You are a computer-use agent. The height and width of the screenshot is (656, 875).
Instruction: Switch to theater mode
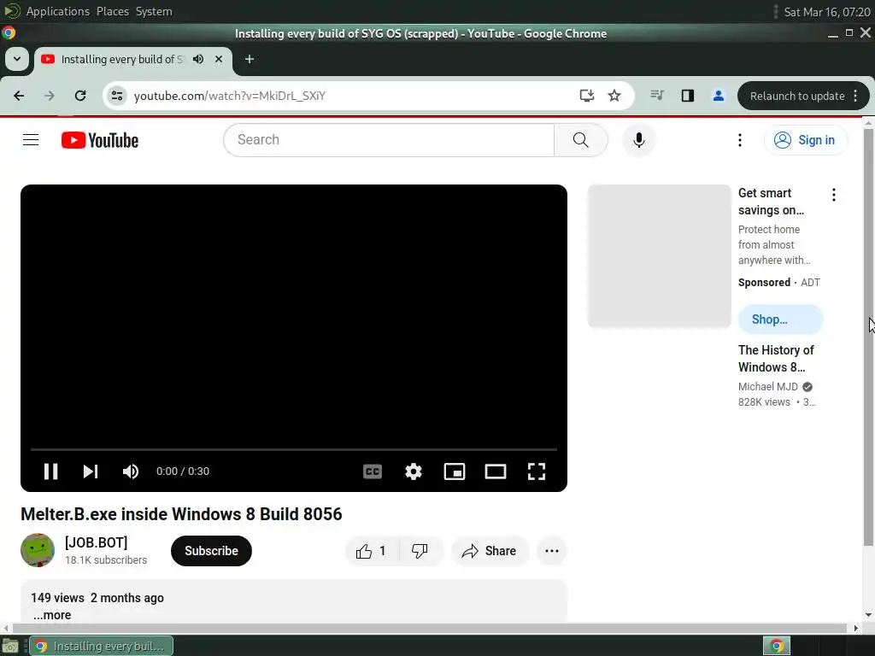tap(496, 471)
